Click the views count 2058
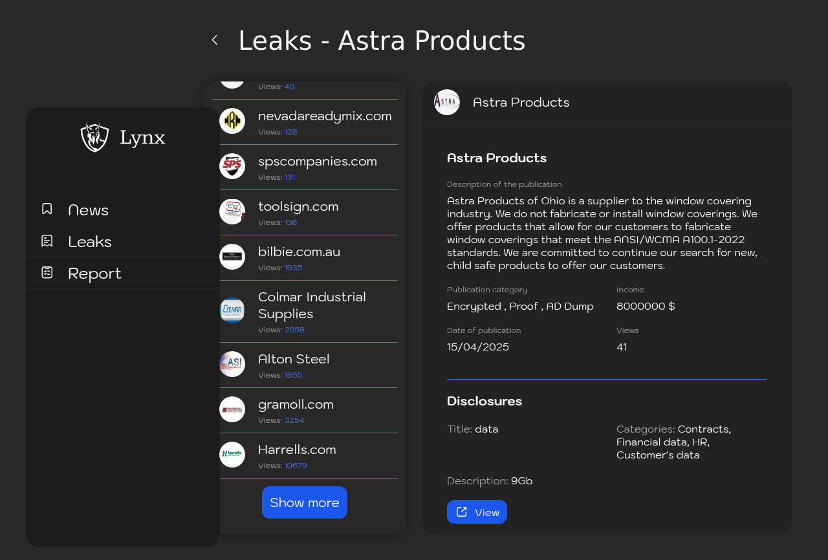The height and width of the screenshot is (560, 828). coord(294,330)
